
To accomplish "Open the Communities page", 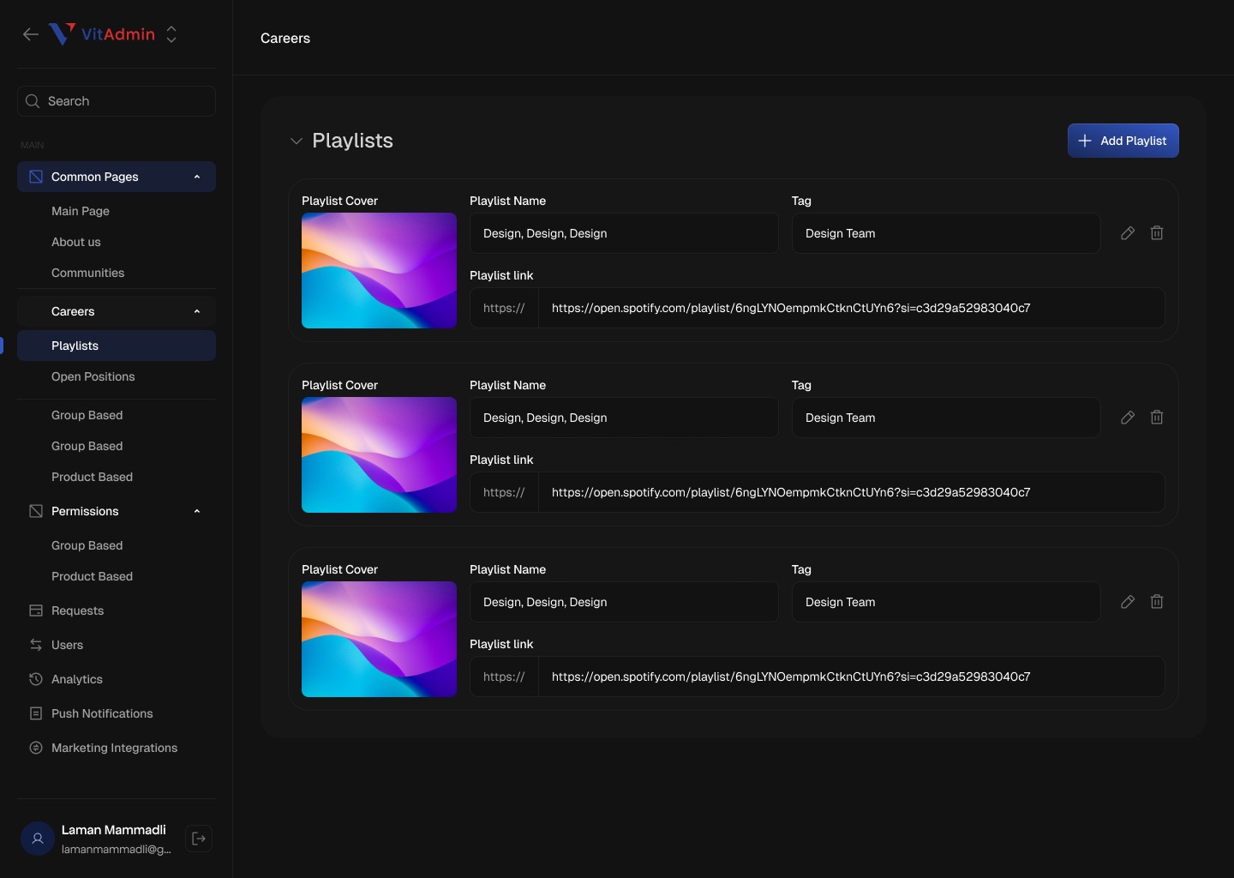I will [x=88, y=273].
